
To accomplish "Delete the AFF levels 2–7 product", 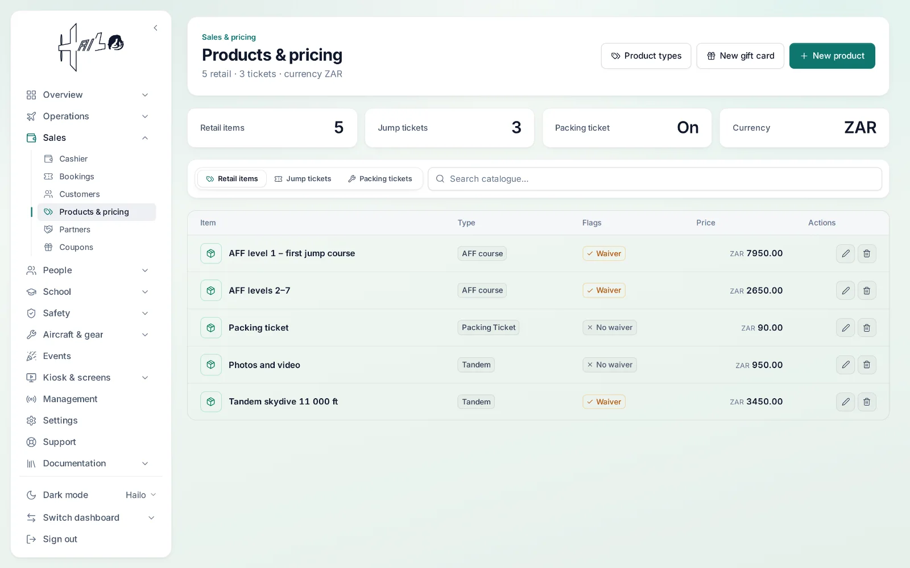I will [867, 290].
